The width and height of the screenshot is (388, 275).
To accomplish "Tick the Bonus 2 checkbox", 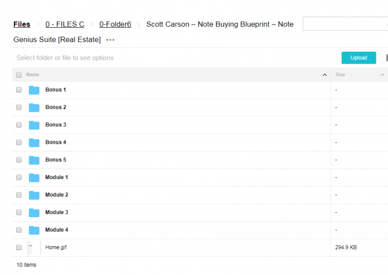I will pos(19,108).
